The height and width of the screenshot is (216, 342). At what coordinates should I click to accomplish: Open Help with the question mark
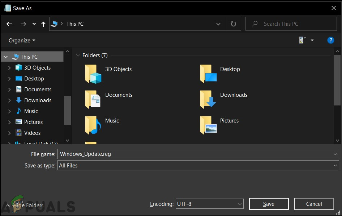pyautogui.click(x=331, y=40)
